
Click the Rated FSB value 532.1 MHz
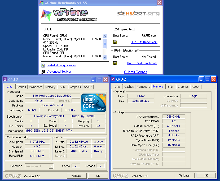click(37, 156)
